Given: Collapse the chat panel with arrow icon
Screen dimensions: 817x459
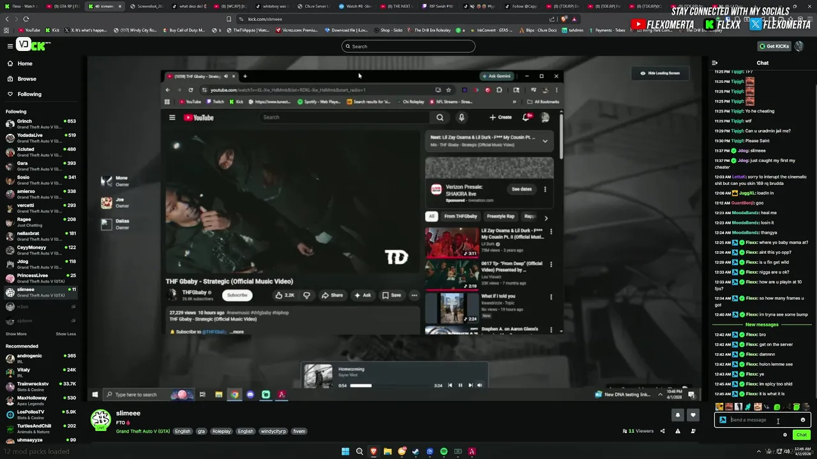Looking at the screenshot, I should click(x=715, y=63).
